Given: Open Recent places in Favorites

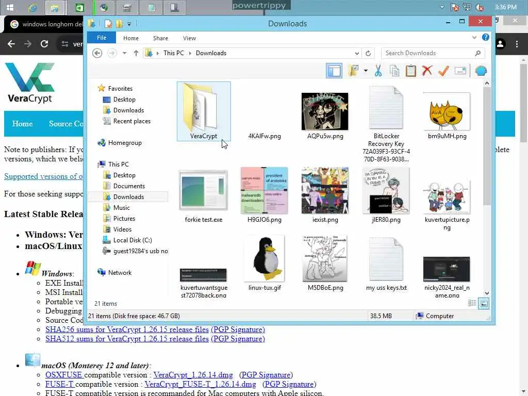Looking at the screenshot, I should click(131, 121).
